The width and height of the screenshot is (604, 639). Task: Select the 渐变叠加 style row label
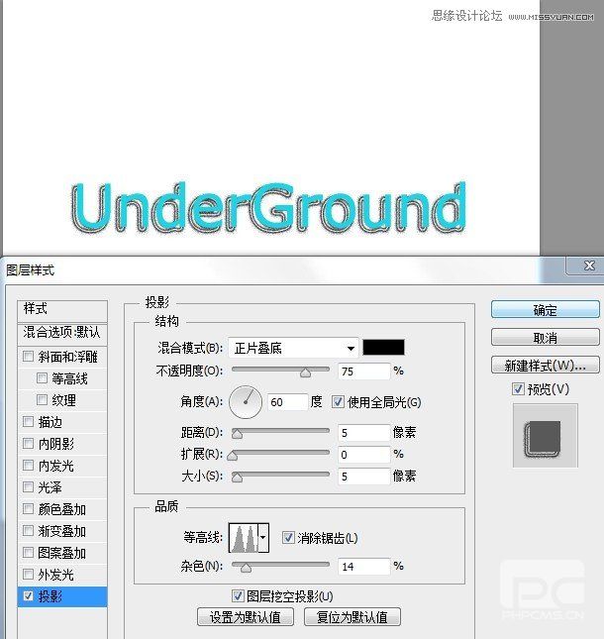(62, 531)
